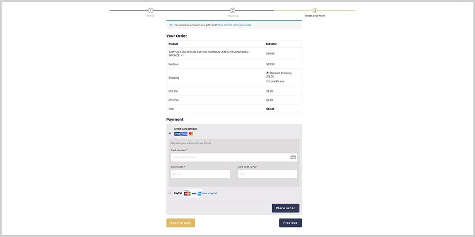Click the Visa logo under Credit Card
The image size is (475, 237).
coord(177,134)
